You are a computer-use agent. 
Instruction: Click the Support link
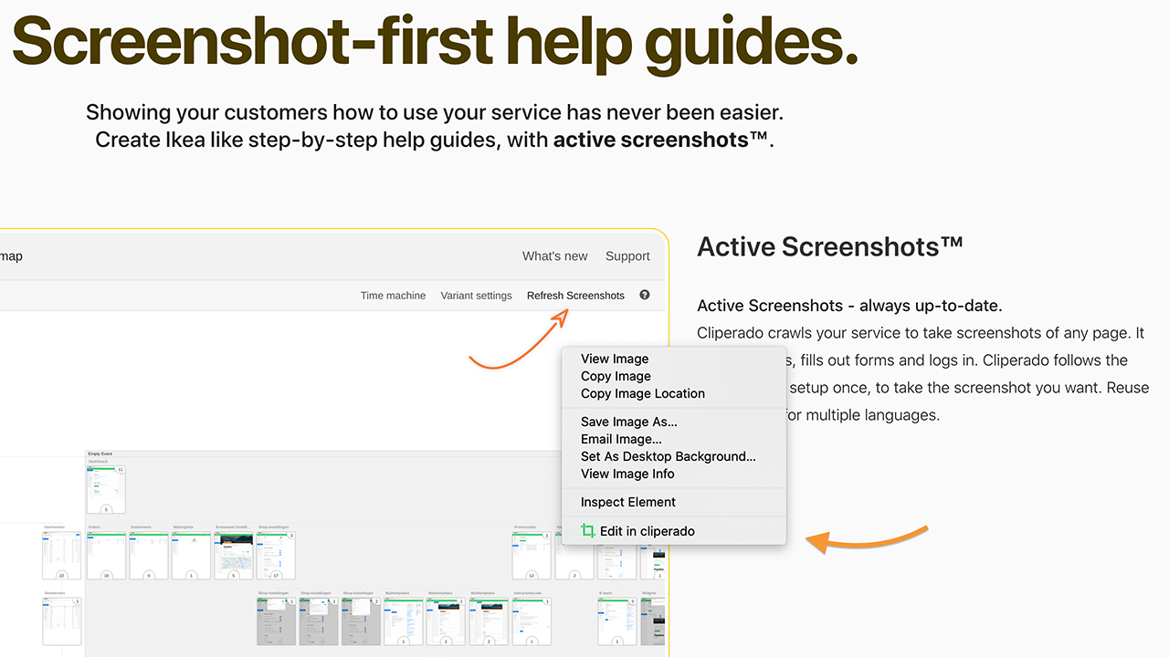[x=627, y=256]
